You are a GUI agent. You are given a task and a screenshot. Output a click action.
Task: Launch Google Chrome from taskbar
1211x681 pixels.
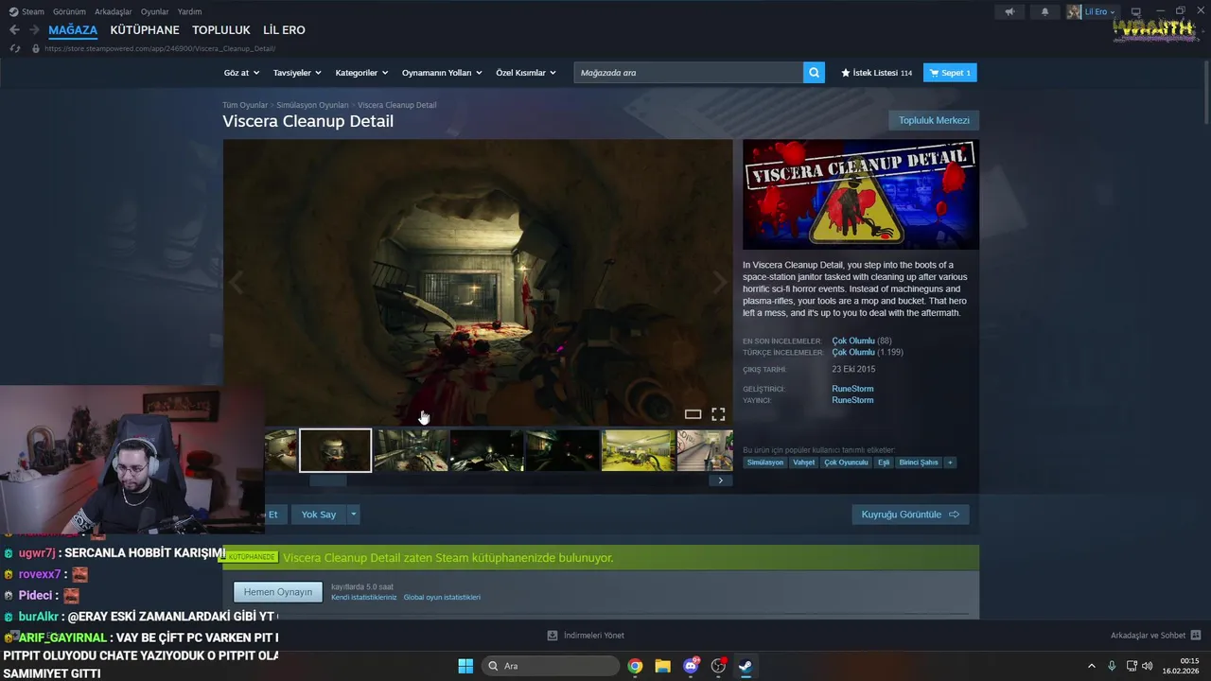click(635, 666)
